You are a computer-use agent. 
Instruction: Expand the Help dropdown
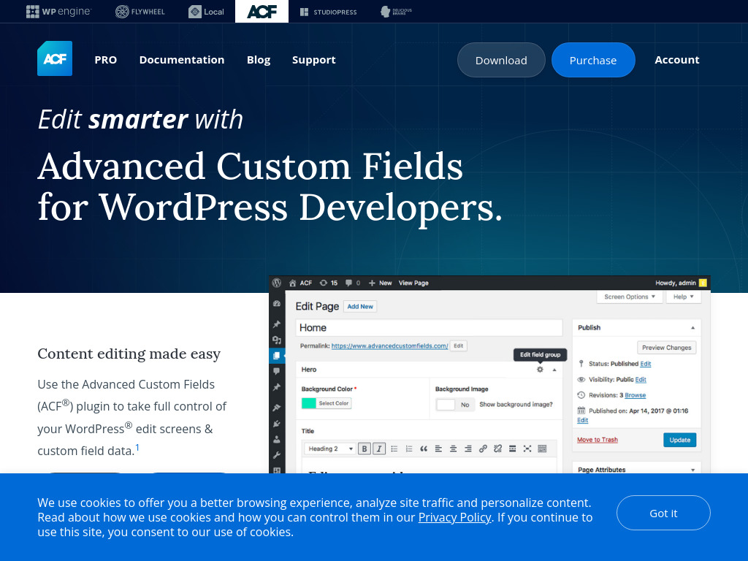683,297
